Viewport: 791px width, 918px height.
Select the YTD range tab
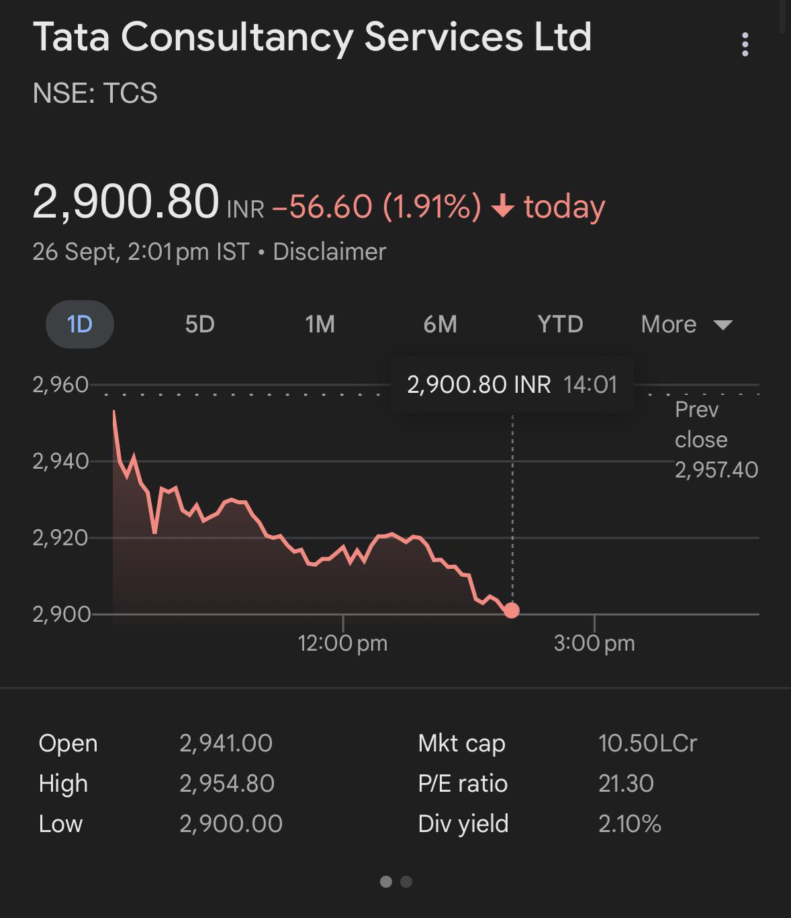click(560, 324)
